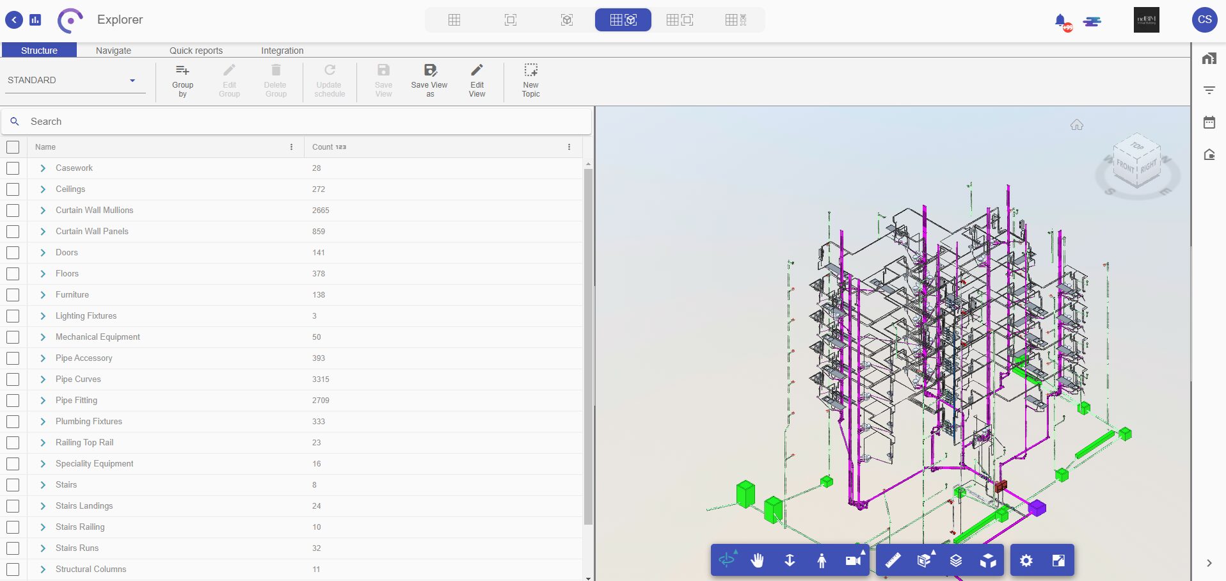Open the Quick reports tab
The width and height of the screenshot is (1226, 581).
(x=196, y=51)
